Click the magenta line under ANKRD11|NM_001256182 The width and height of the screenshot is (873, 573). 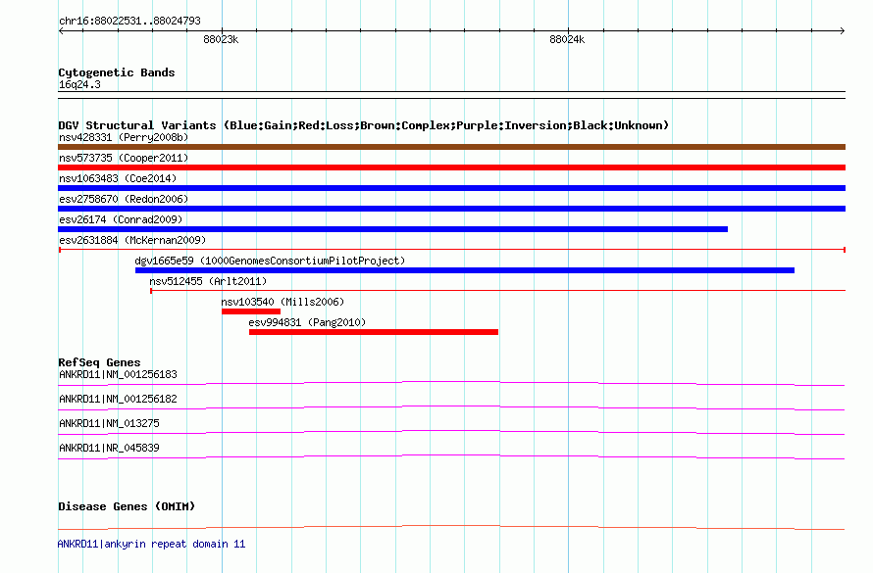coord(451,407)
